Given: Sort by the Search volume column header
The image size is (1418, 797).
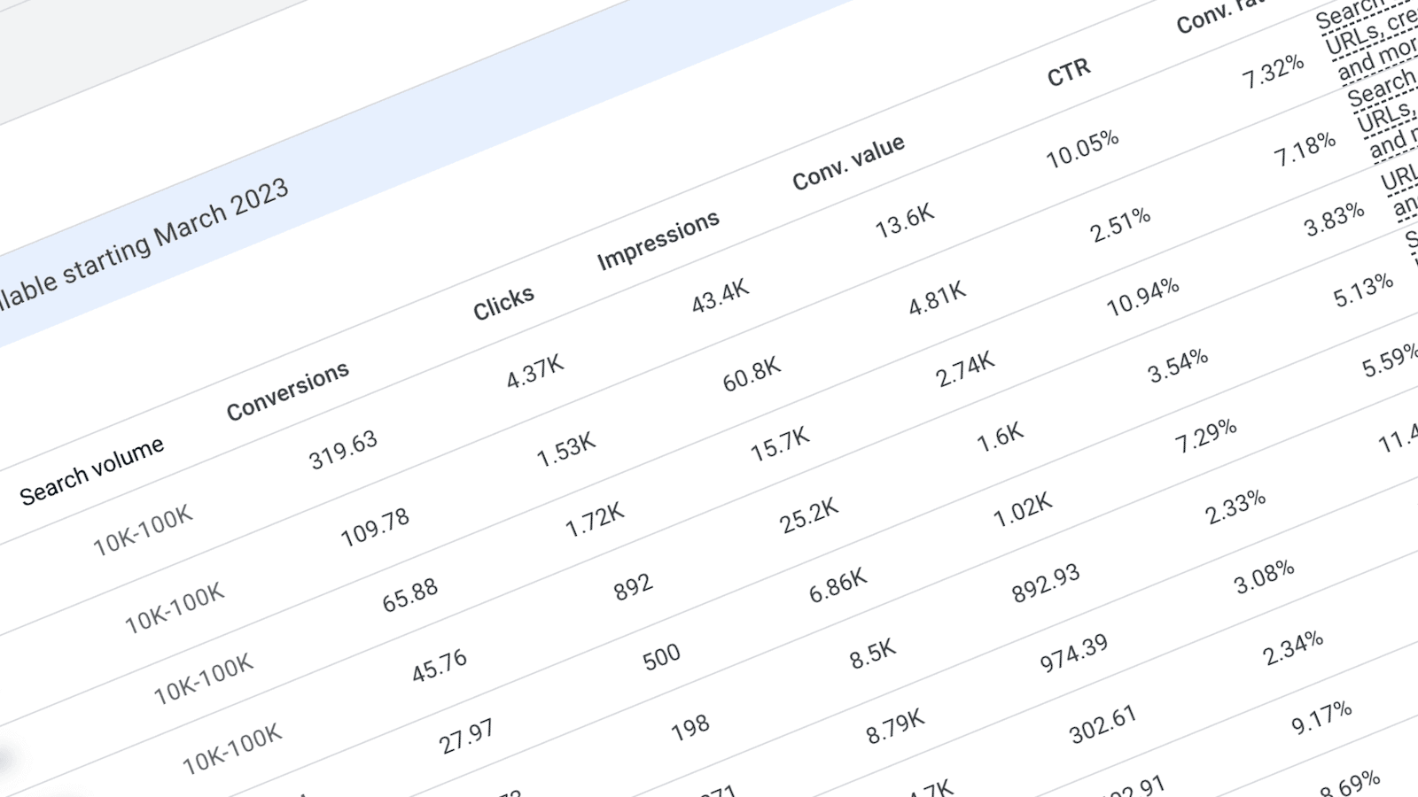Looking at the screenshot, I should click(x=92, y=470).
